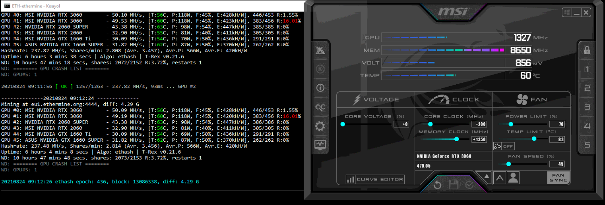
Task: Click the Windows startup icon in Afterburner
Action: pos(568,13)
